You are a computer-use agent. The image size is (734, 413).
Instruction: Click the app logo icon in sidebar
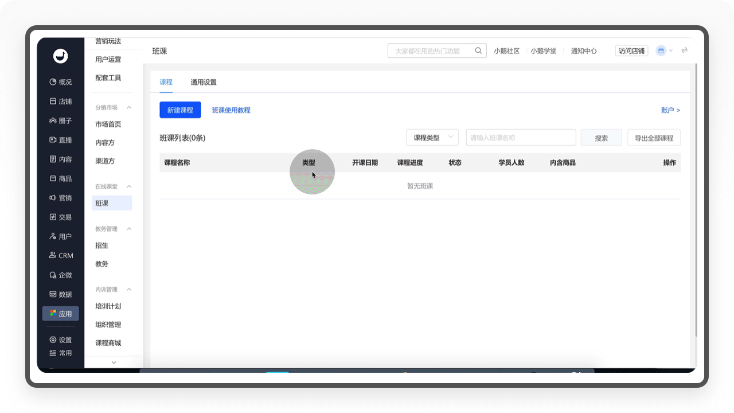point(60,56)
